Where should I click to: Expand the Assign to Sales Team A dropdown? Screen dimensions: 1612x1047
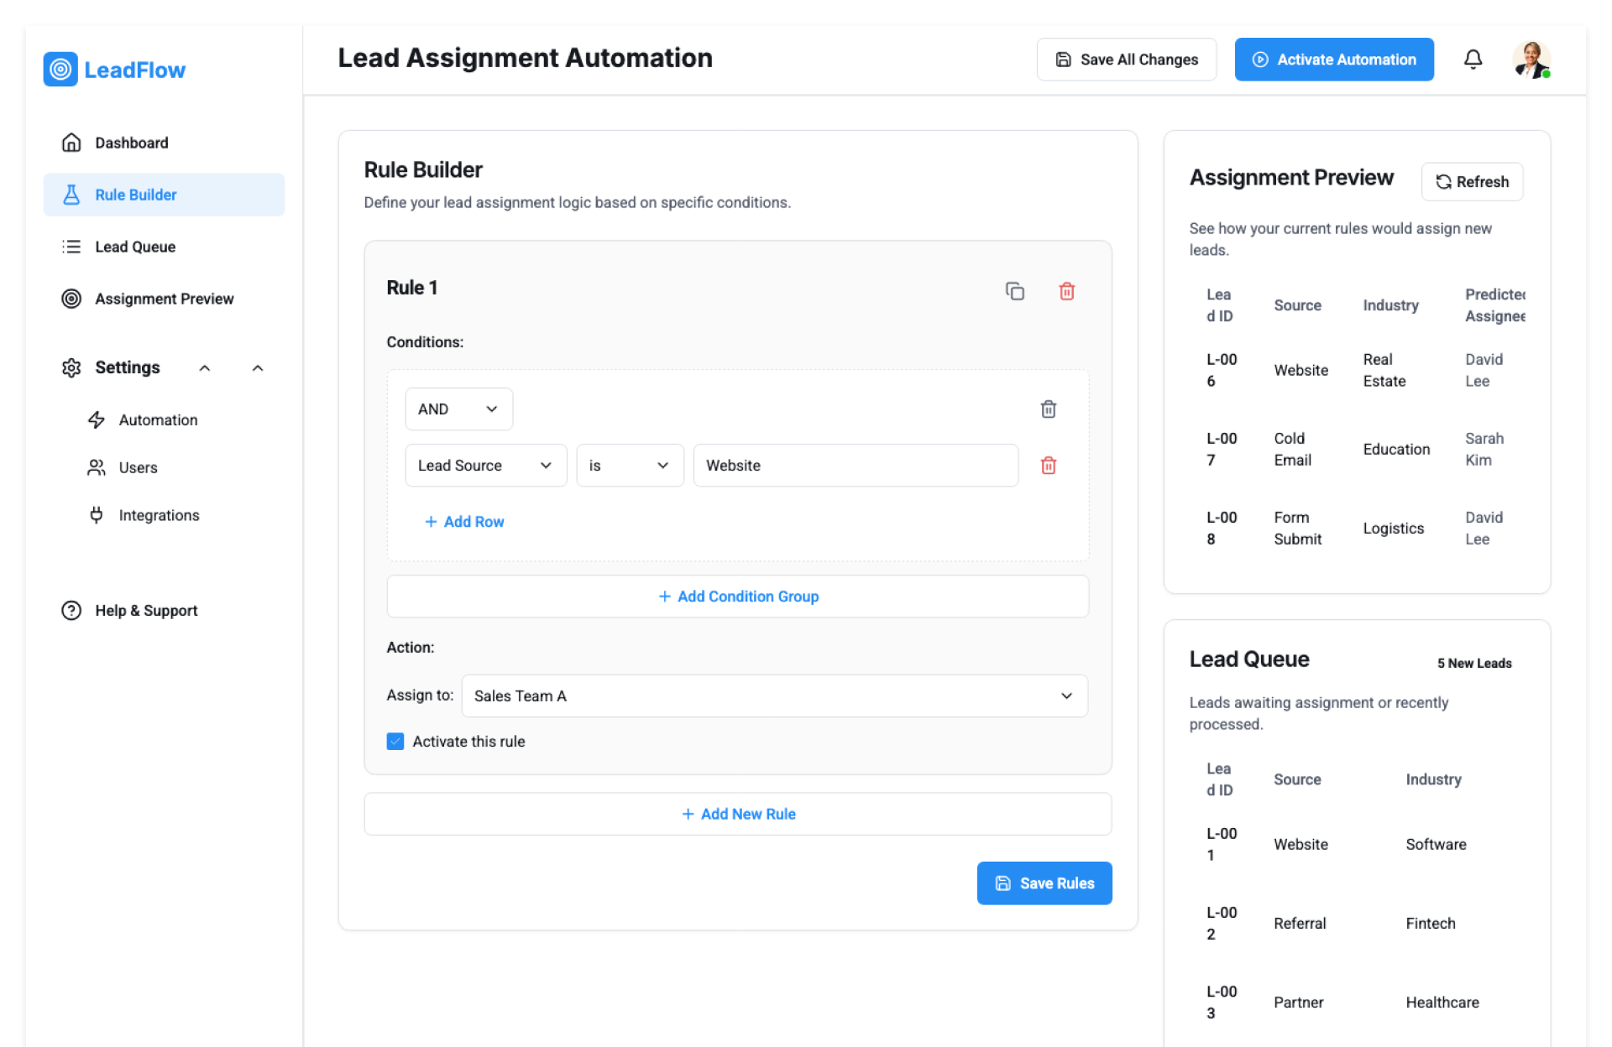(773, 696)
